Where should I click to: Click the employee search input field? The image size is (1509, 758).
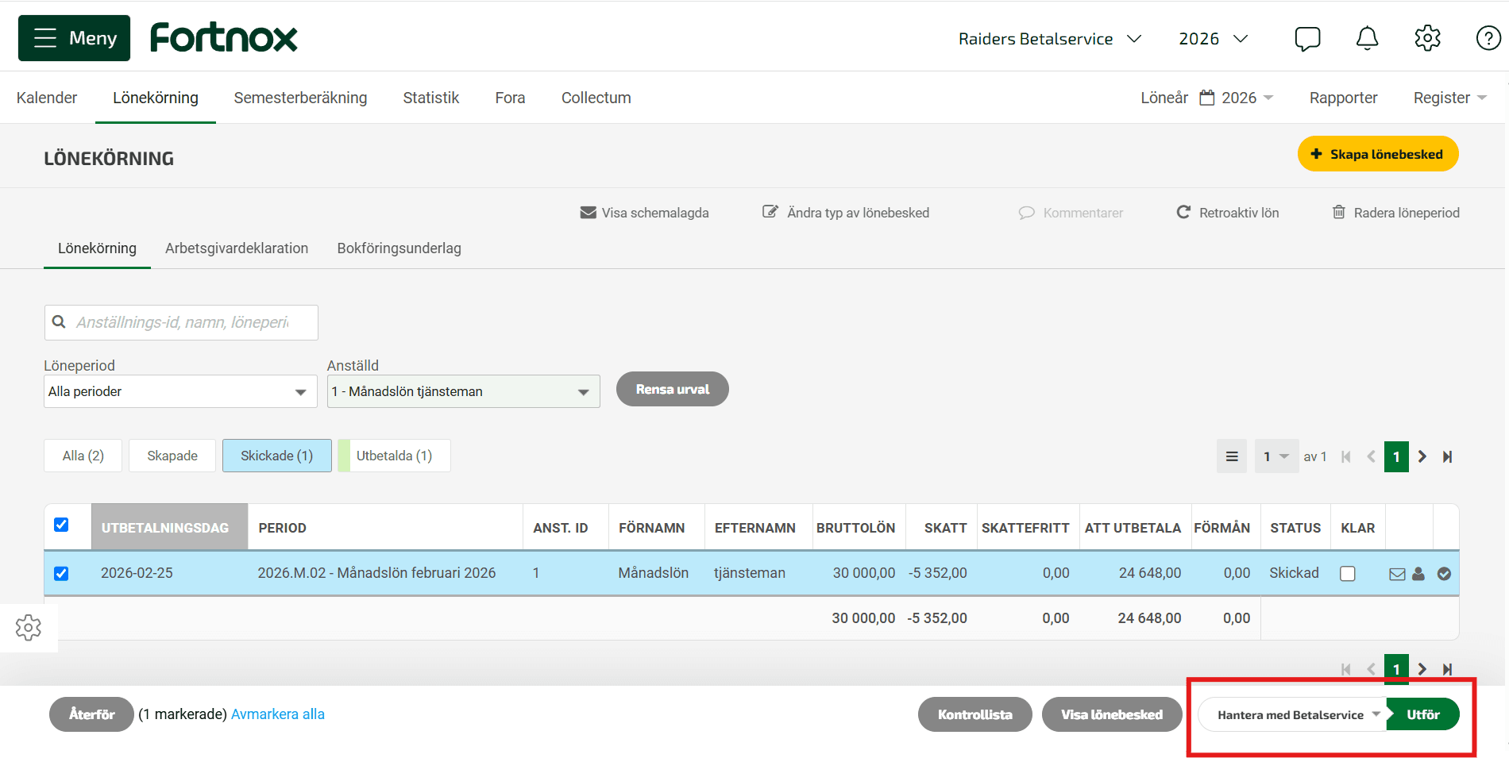(x=181, y=322)
